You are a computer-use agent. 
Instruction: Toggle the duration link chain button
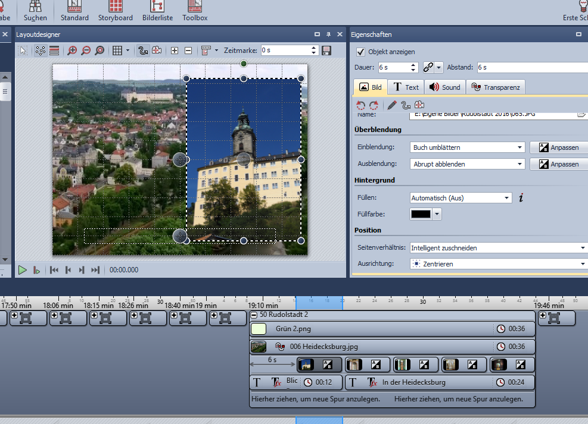coord(428,68)
